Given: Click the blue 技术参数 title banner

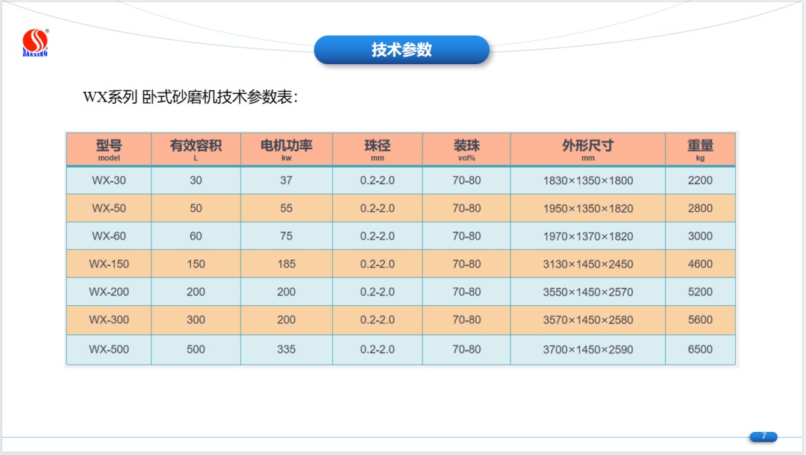Looking at the screenshot, I should [402, 50].
